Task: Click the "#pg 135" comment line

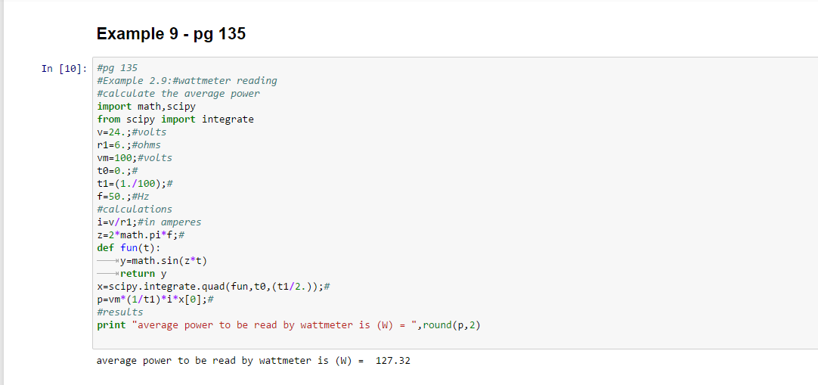Action: click(117, 68)
